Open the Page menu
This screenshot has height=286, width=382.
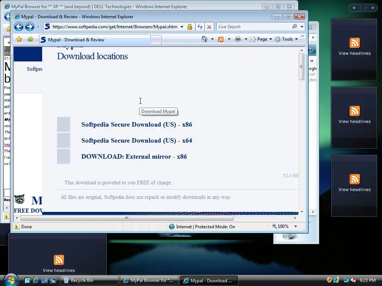(x=261, y=39)
